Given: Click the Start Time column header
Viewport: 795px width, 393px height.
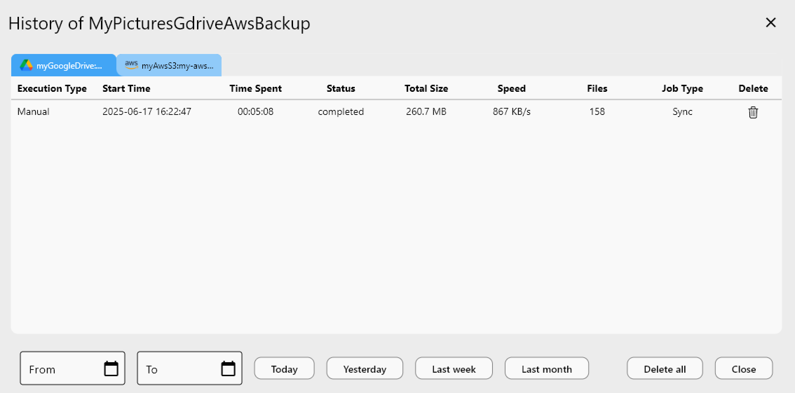Looking at the screenshot, I should [126, 88].
